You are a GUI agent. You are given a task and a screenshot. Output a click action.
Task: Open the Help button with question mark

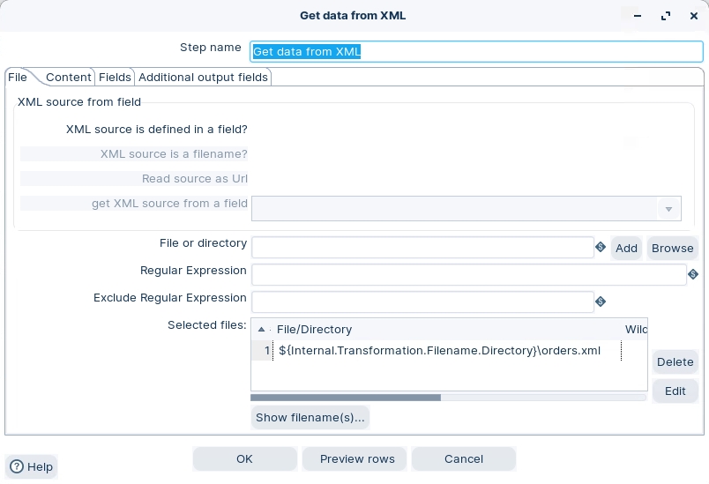pos(32,467)
